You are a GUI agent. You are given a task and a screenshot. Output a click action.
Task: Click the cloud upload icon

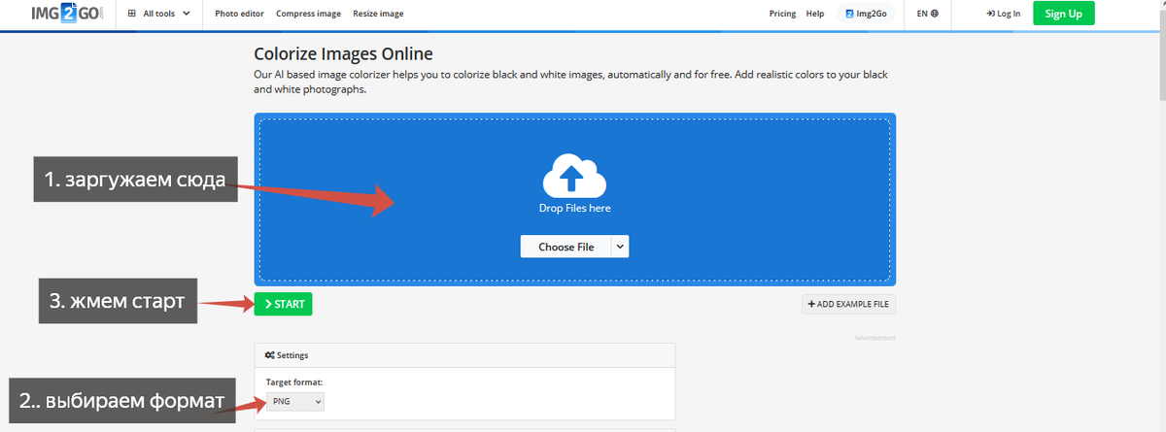pos(574,177)
